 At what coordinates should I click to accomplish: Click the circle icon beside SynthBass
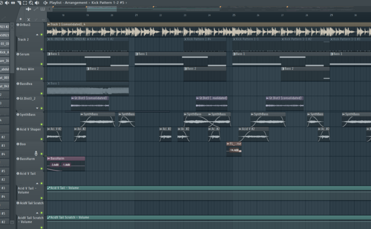18,114
